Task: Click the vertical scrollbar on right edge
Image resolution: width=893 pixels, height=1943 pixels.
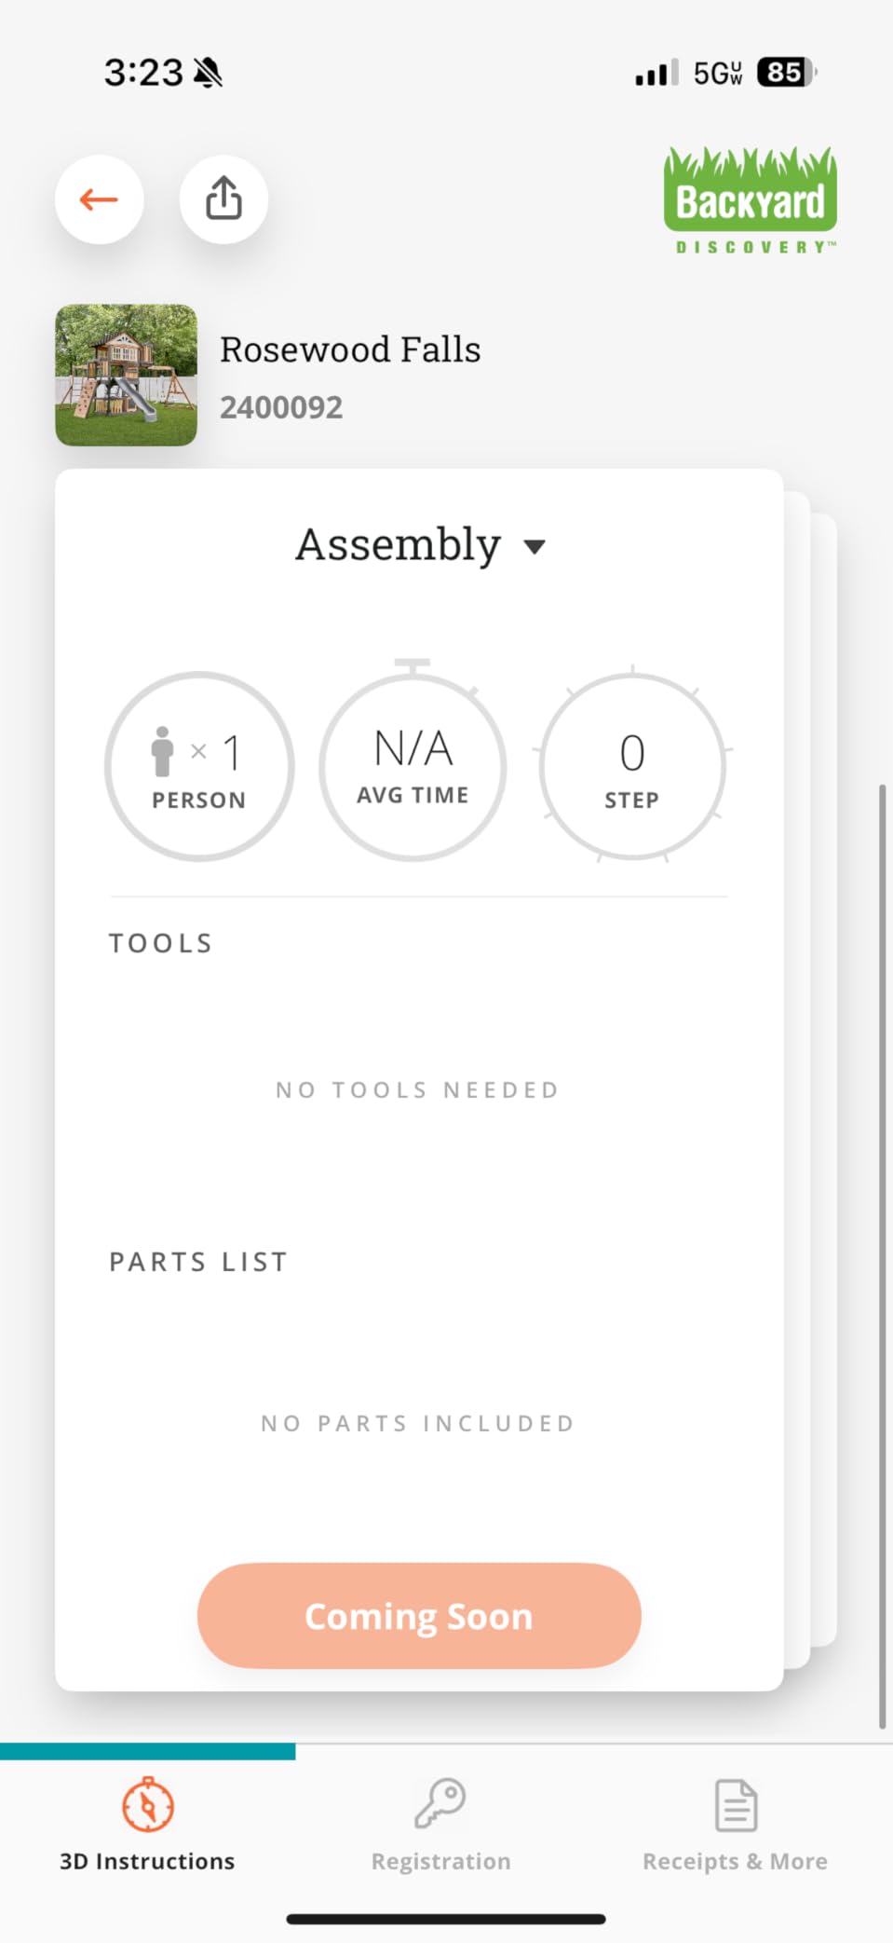Action: [x=882, y=1256]
